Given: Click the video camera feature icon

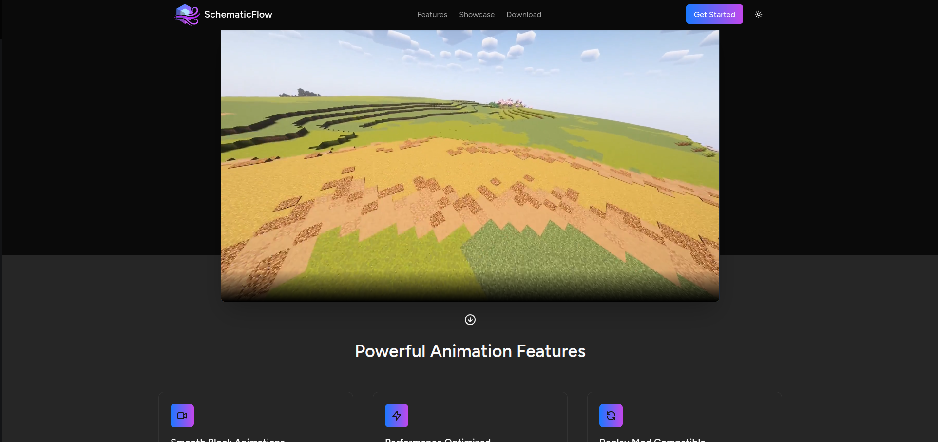Looking at the screenshot, I should 182,416.
